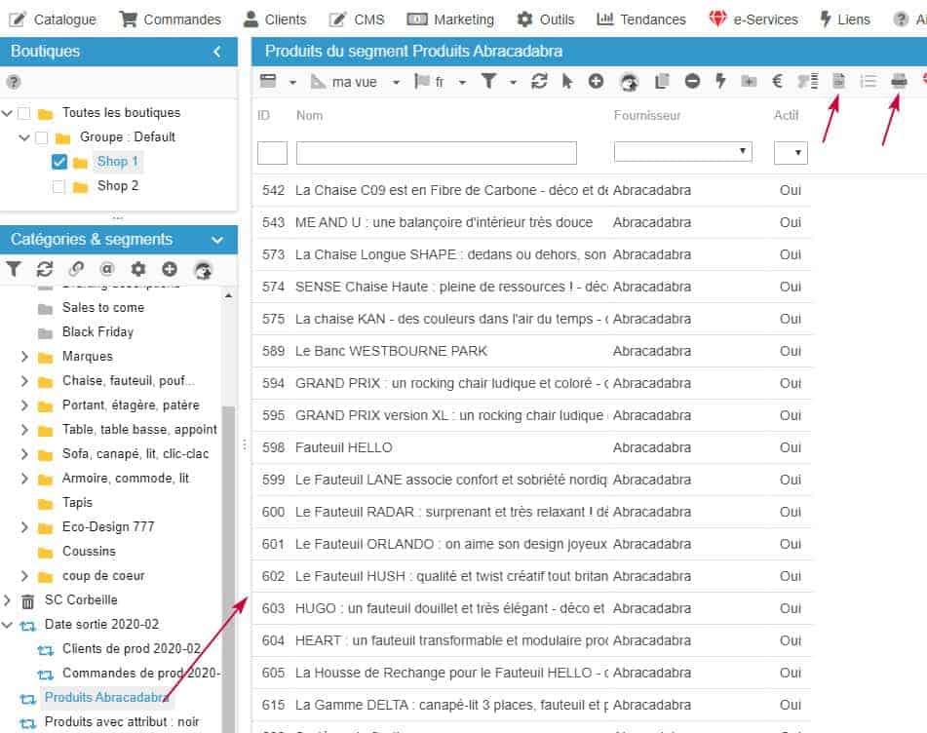Open the Actif filter dropdown
The width and height of the screenshot is (927, 733).
tap(791, 152)
